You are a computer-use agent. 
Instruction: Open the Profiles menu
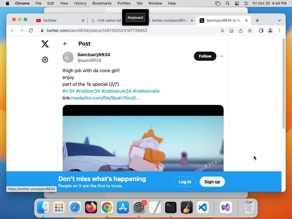124,3
